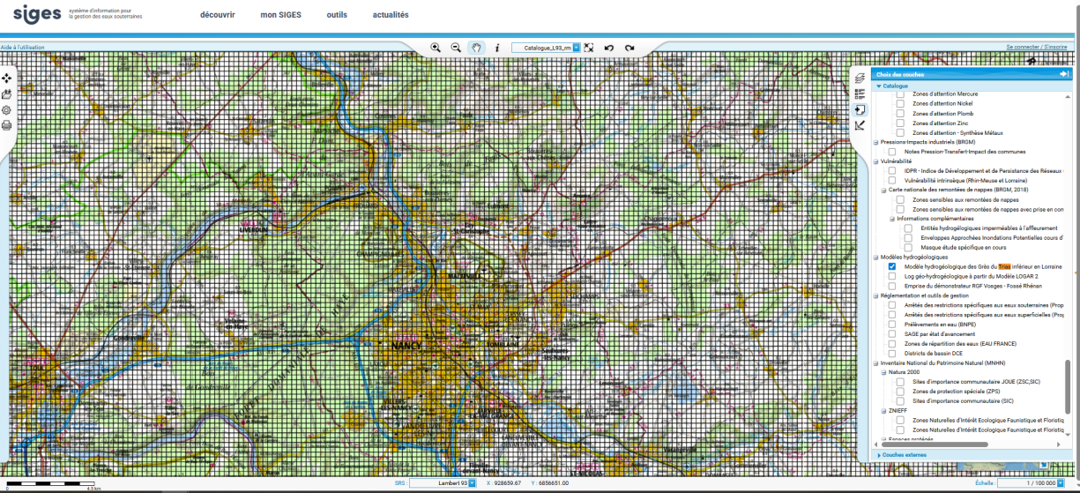
Task: Enable Zones sensibles aux remontées de nappes
Action: pyautogui.click(x=900, y=199)
